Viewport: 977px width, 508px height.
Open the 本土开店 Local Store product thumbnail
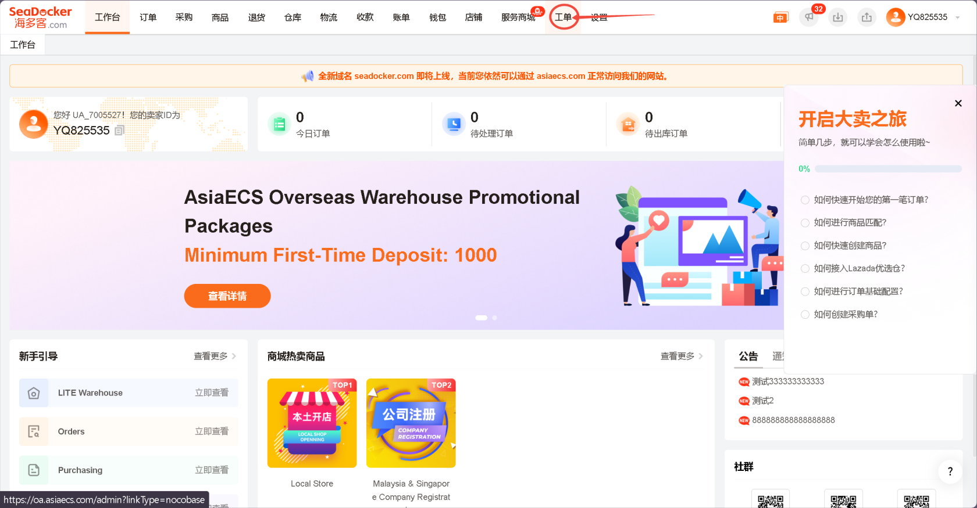coord(312,423)
